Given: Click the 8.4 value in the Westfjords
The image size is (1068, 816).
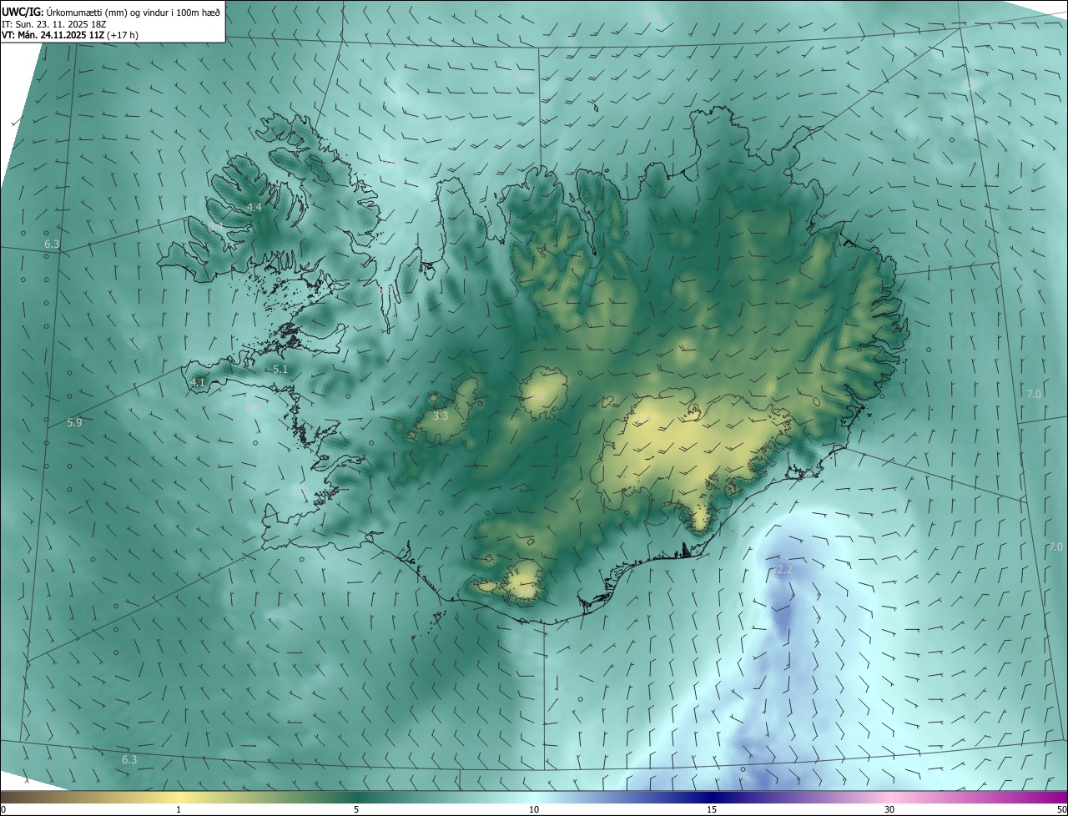Looking at the screenshot, I should [x=215, y=226].
